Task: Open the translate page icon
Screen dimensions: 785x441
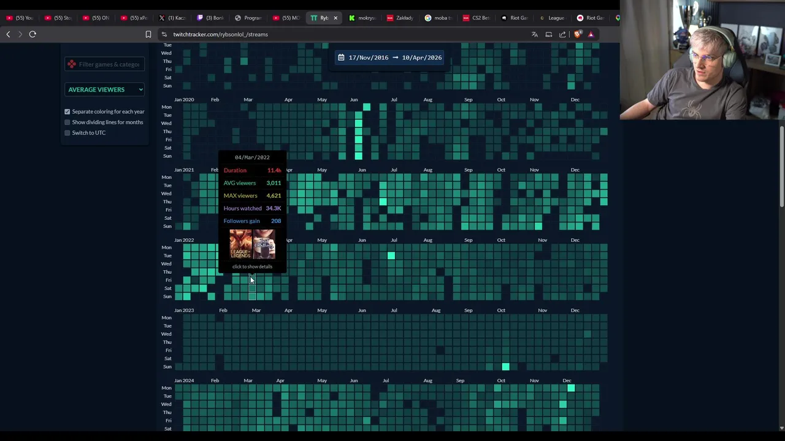Action: pos(535,34)
